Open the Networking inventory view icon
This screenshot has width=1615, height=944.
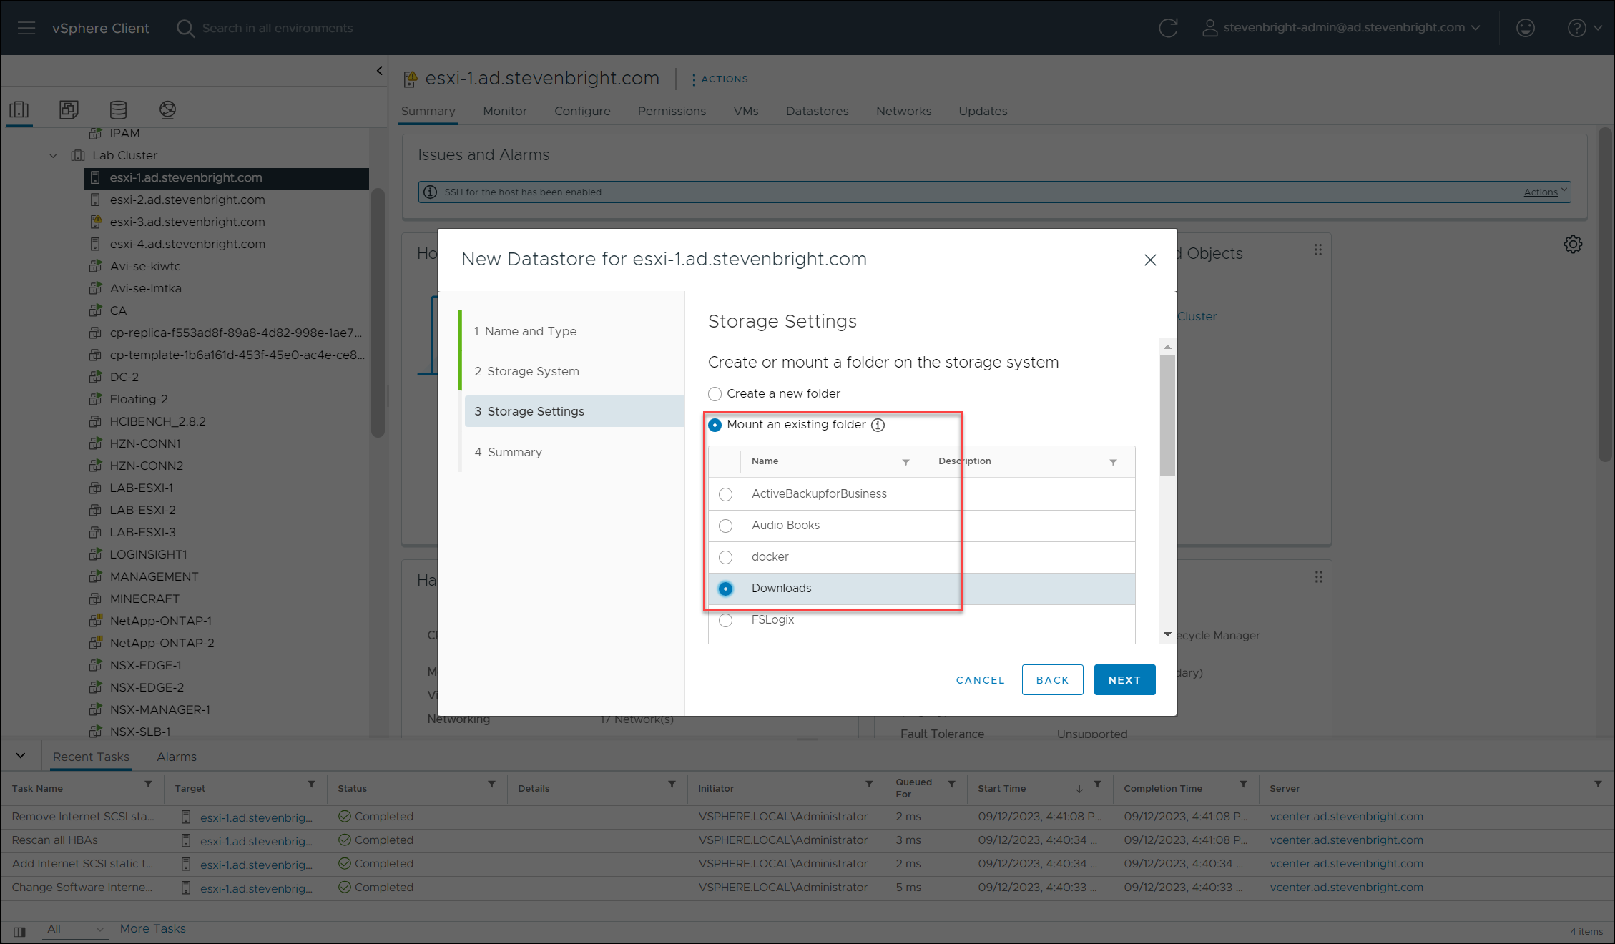point(167,109)
